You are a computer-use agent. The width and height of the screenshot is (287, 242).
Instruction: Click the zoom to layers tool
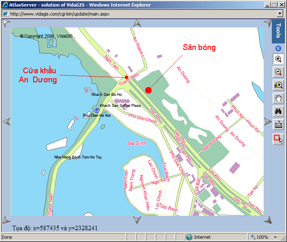(x=278, y=86)
